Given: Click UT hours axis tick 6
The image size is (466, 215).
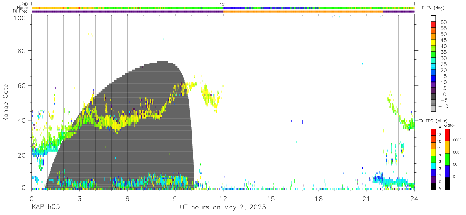Looking at the screenshot, I should click(127, 198).
